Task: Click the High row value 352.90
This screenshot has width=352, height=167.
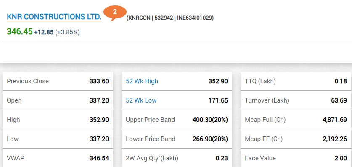Action: coord(99,120)
